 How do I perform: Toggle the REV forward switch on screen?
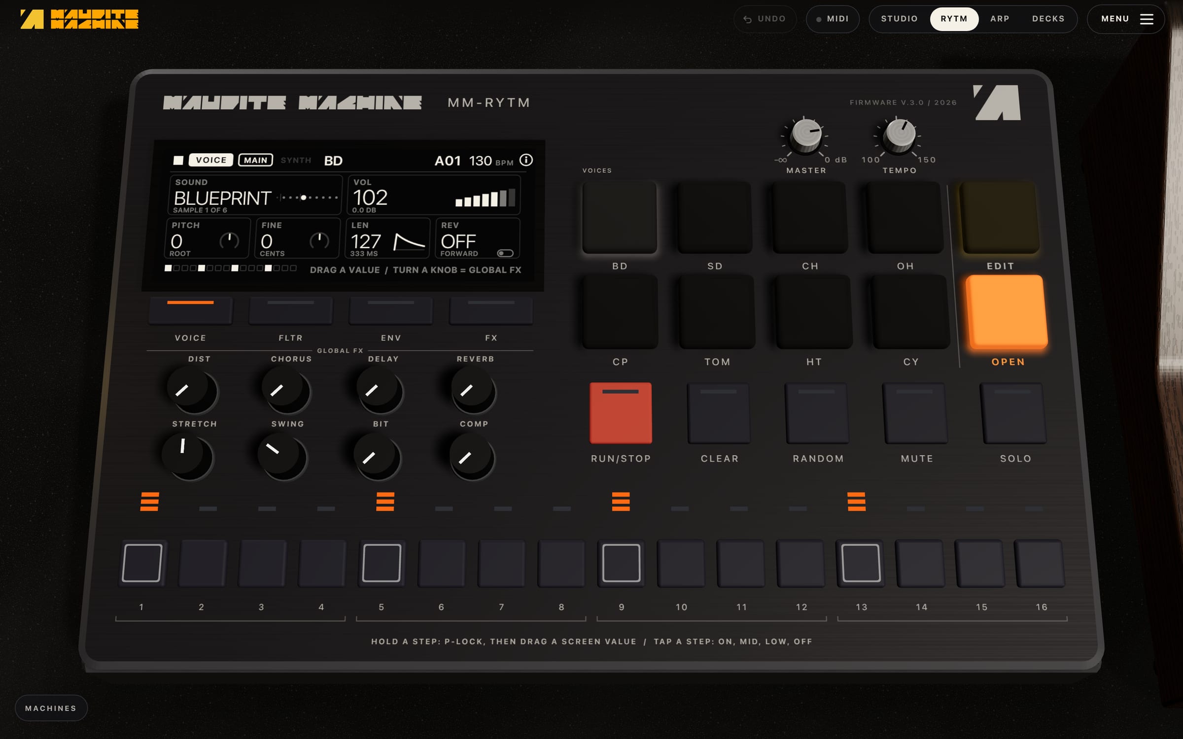tap(505, 253)
